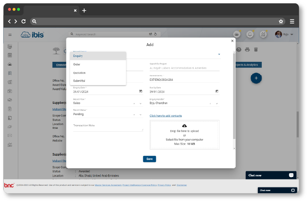The image size is (308, 202).
Task: Choose Quotation in the dropdown list
Action: click(79, 73)
